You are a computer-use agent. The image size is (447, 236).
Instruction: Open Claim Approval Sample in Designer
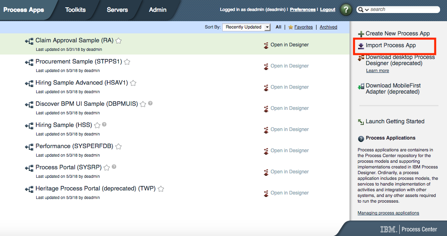coord(290,45)
